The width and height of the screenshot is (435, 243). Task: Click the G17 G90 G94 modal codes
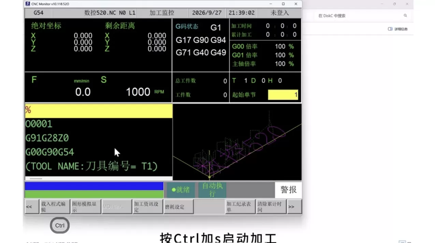(x=201, y=40)
